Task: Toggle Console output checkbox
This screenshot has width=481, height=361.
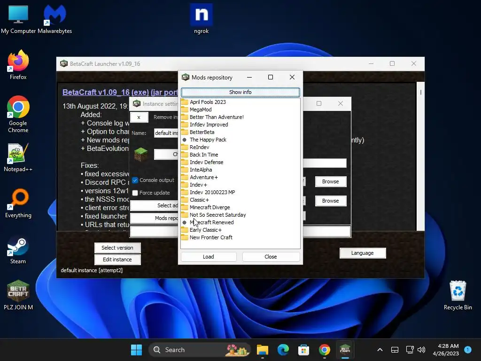Action: 135,180
